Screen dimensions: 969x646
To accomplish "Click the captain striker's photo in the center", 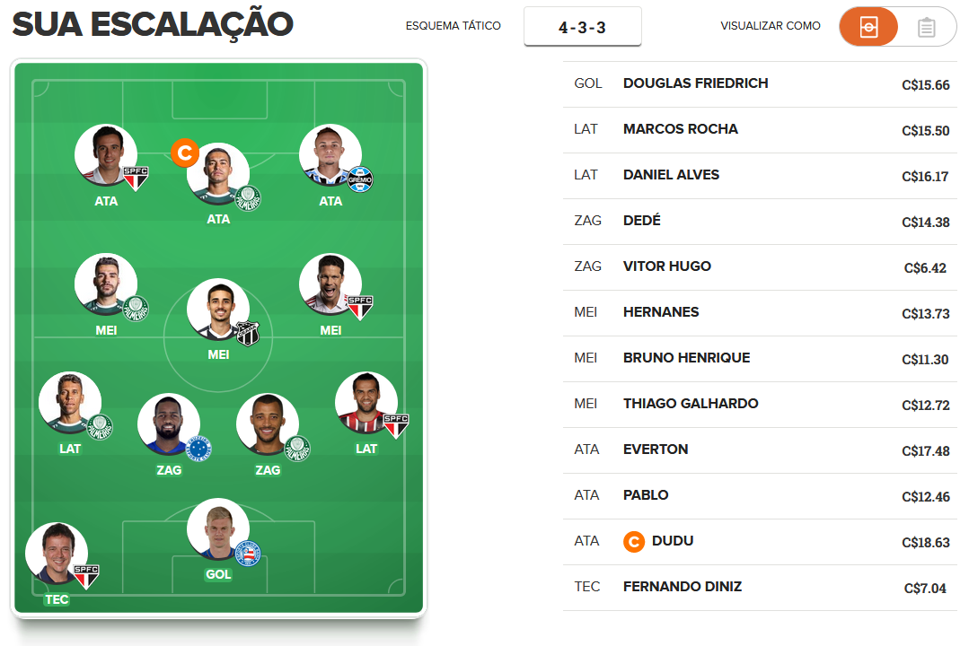I will coord(218,174).
